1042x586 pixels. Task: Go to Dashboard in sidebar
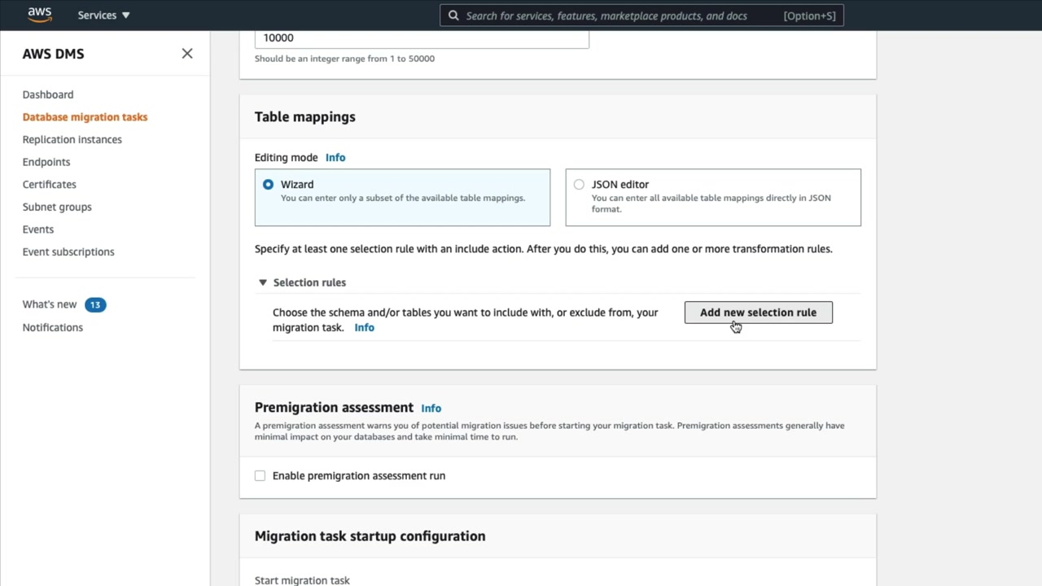pos(48,95)
